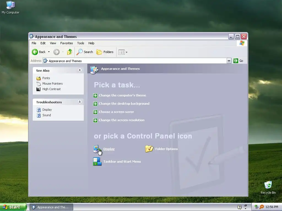This screenshot has height=211, width=282.
Task: Open the Favorites menu
Action: pyautogui.click(x=67, y=43)
